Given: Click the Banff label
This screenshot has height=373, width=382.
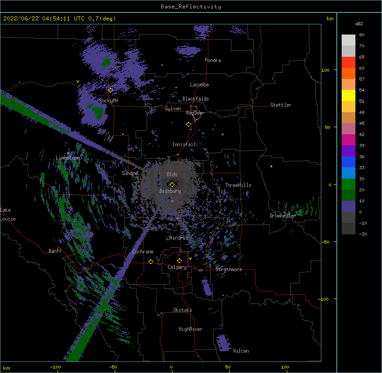Looking at the screenshot, I should [55, 251].
